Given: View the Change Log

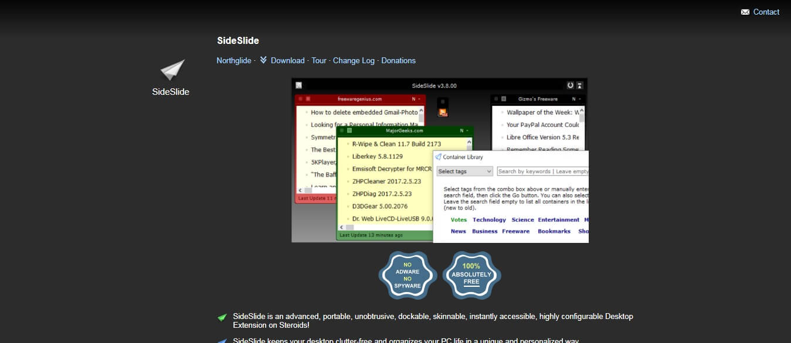Looking at the screenshot, I should click(354, 60).
